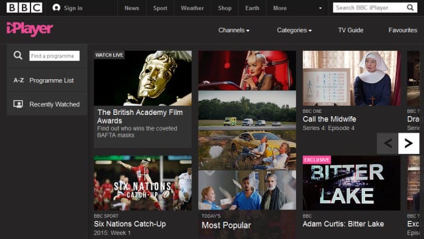This screenshot has height=239, width=424.
Task: Open Earth in top bar
Action: point(252,8)
